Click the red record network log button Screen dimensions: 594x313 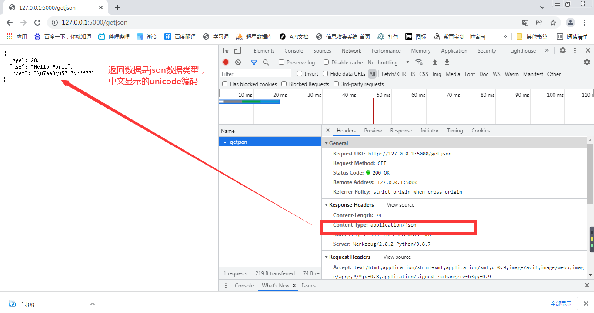click(226, 62)
